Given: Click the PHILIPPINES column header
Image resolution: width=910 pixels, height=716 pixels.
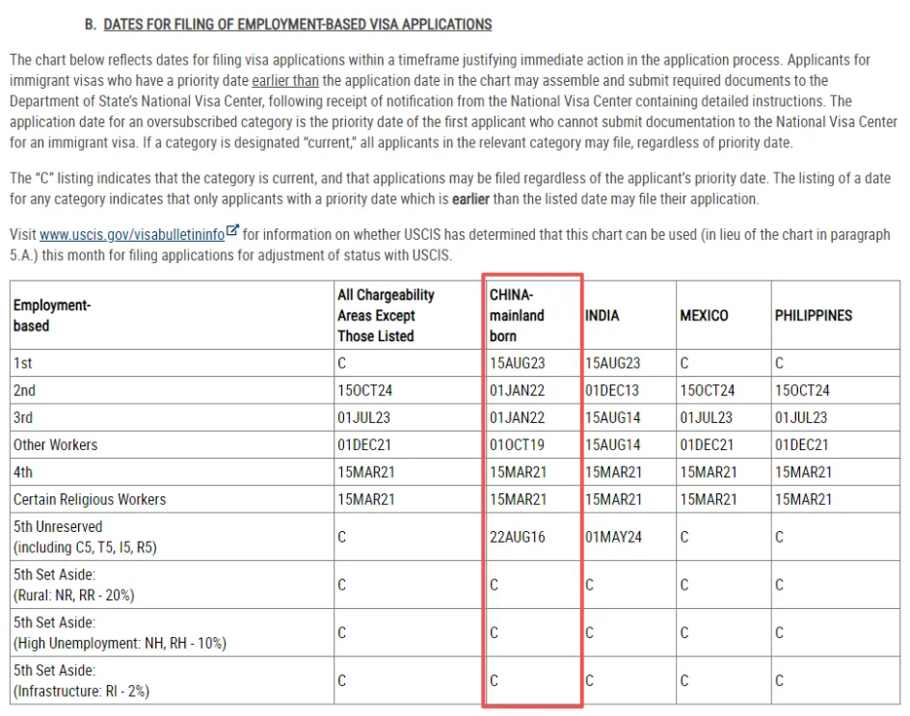Looking at the screenshot, I should coord(813,315).
